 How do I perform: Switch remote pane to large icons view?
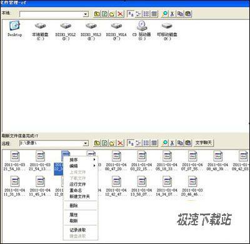(131, 143)
